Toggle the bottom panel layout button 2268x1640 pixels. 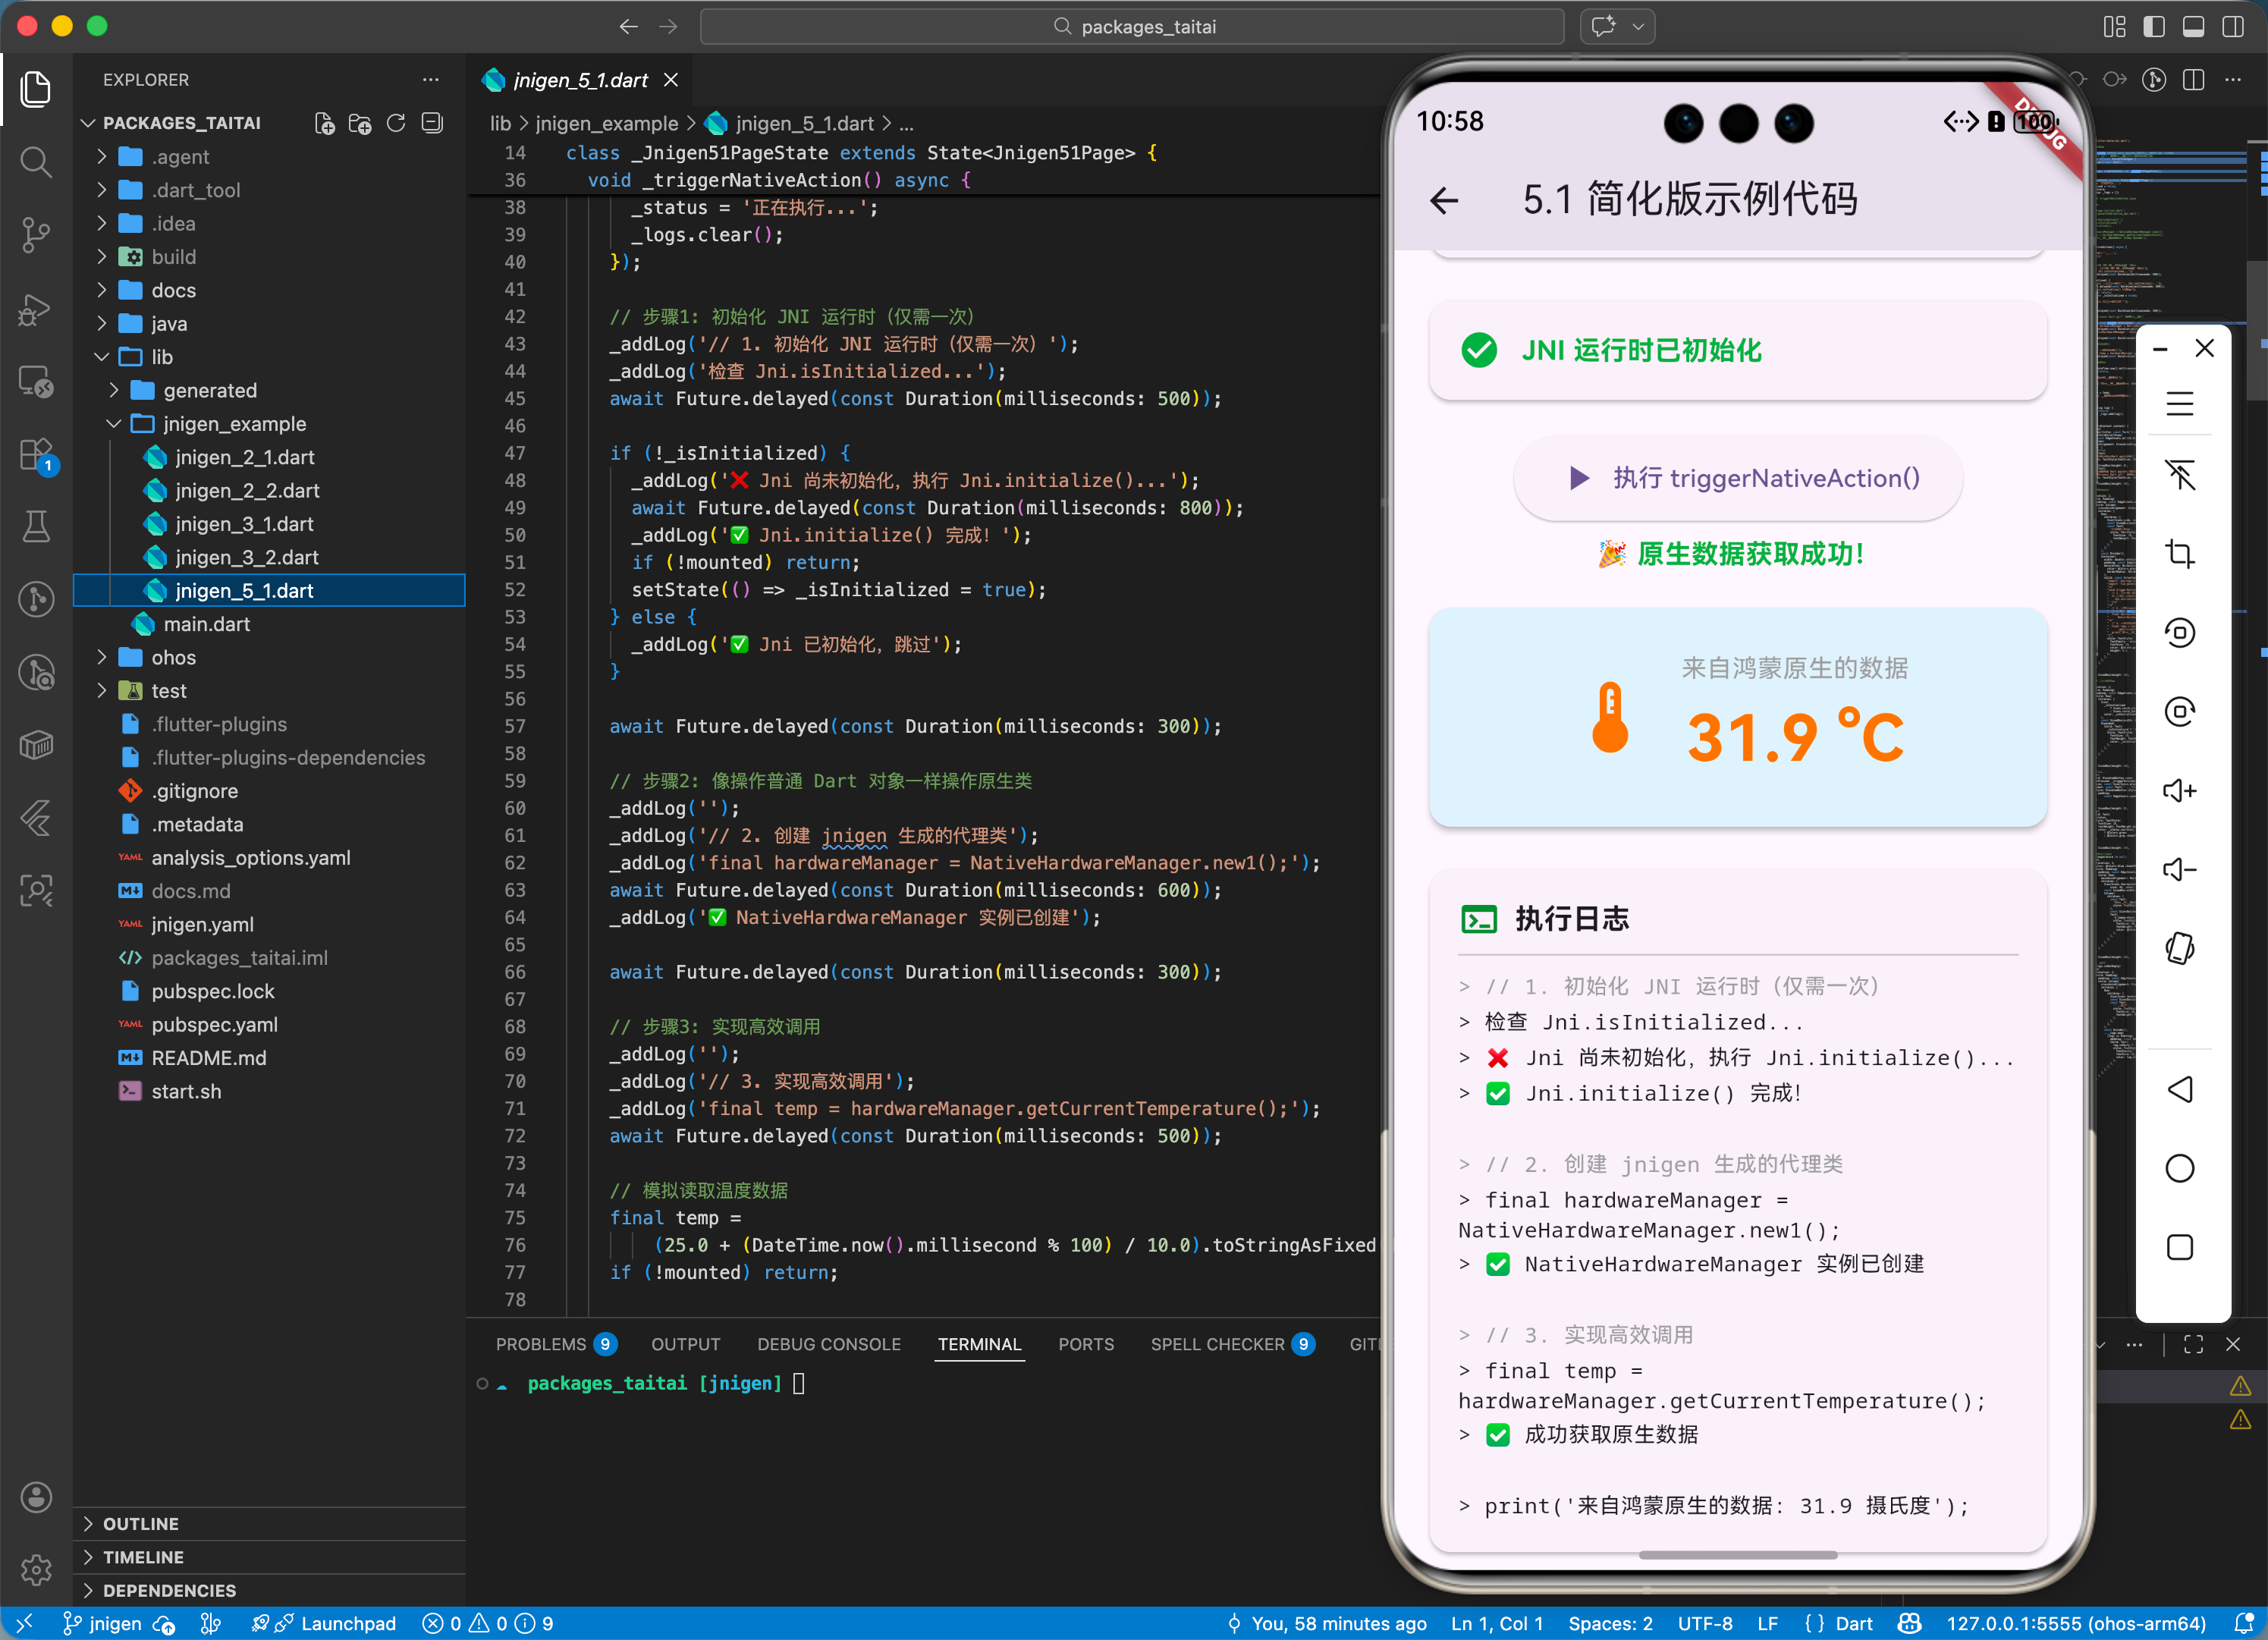[x=2193, y=27]
